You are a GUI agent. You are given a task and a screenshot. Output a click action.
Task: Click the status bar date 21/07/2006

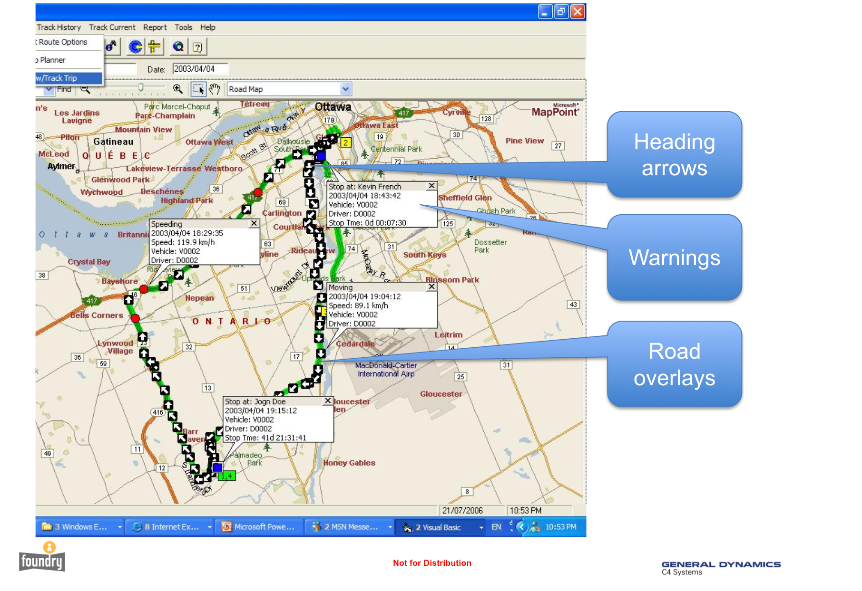[462, 510]
